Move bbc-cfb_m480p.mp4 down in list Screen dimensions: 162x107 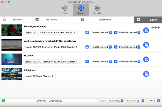click(156, 27)
